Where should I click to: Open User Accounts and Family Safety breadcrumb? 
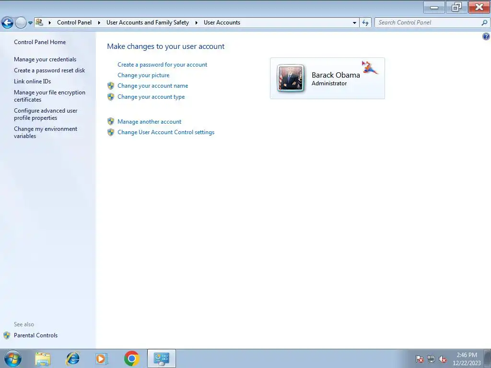148,23
